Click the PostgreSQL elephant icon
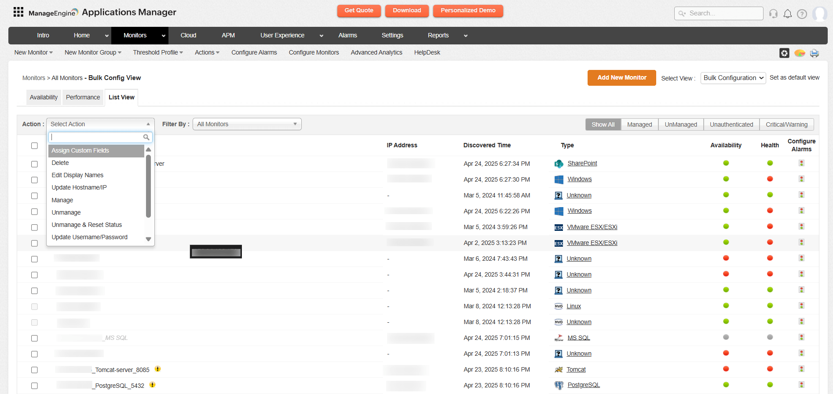833x394 pixels. [559, 386]
